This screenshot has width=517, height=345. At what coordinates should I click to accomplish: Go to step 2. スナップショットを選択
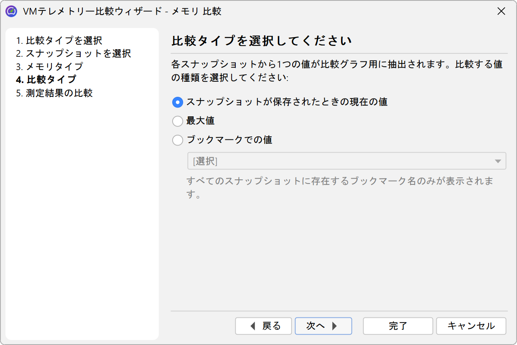pyautogui.click(x=74, y=53)
